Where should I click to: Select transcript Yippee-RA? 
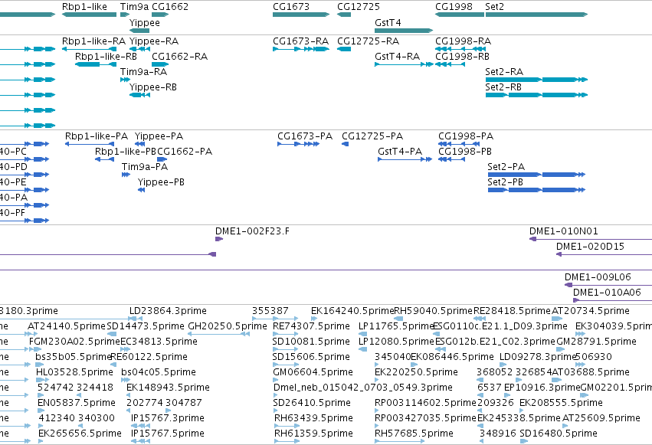pos(139,49)
